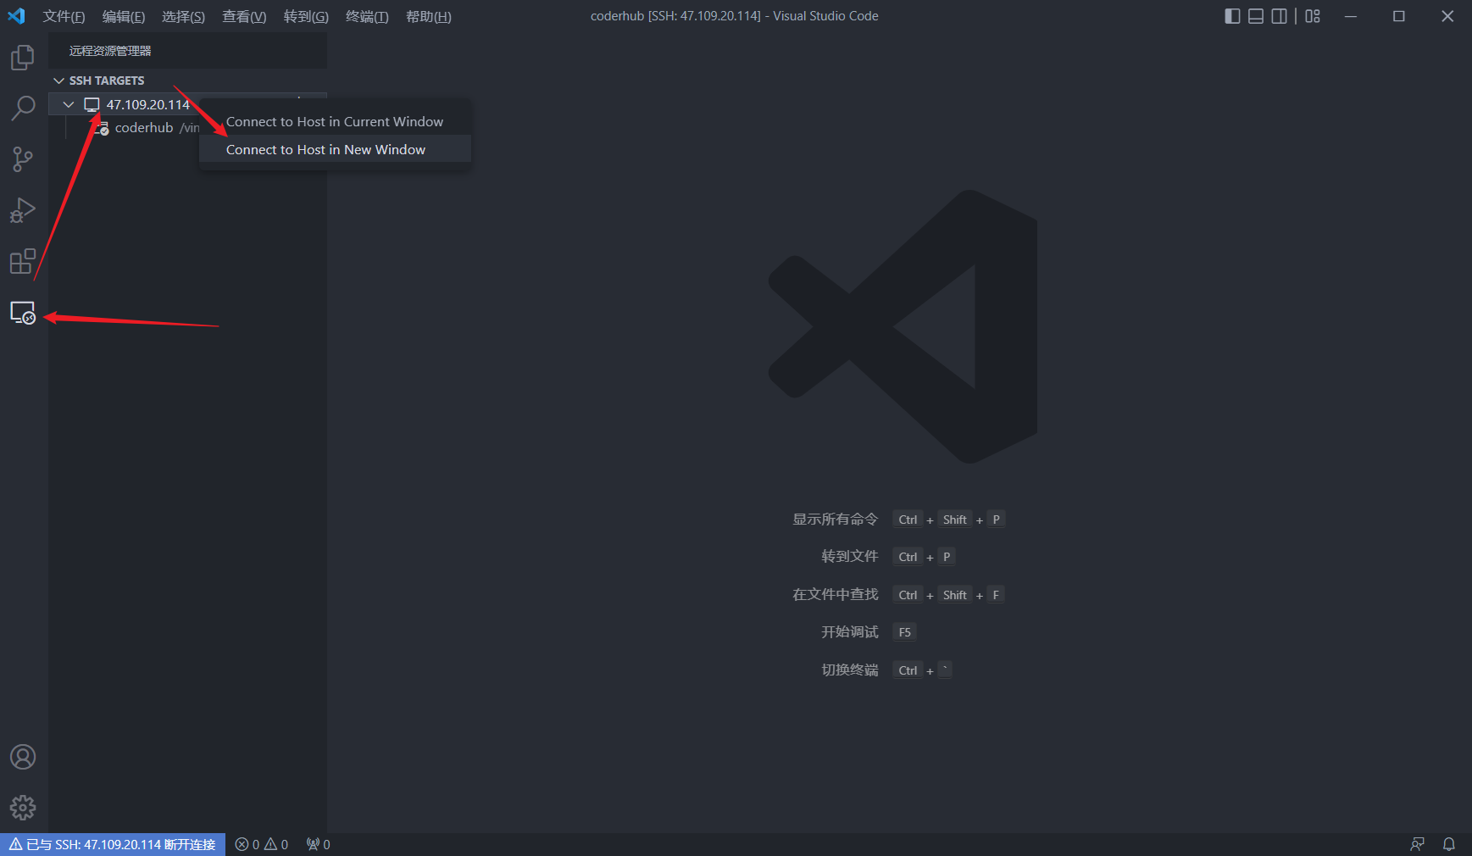This screenshot has width=1472, height=856.
Task: Click the forwarded ports status item
Action: pyautogui.click(x=319, y=844)
